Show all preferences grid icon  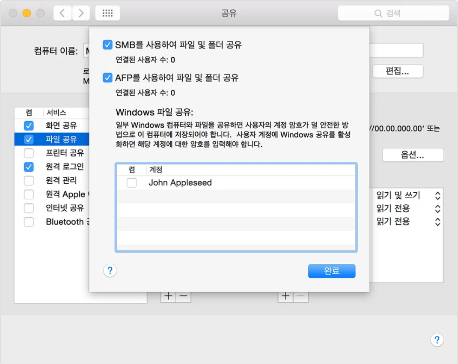coord(107,13)
